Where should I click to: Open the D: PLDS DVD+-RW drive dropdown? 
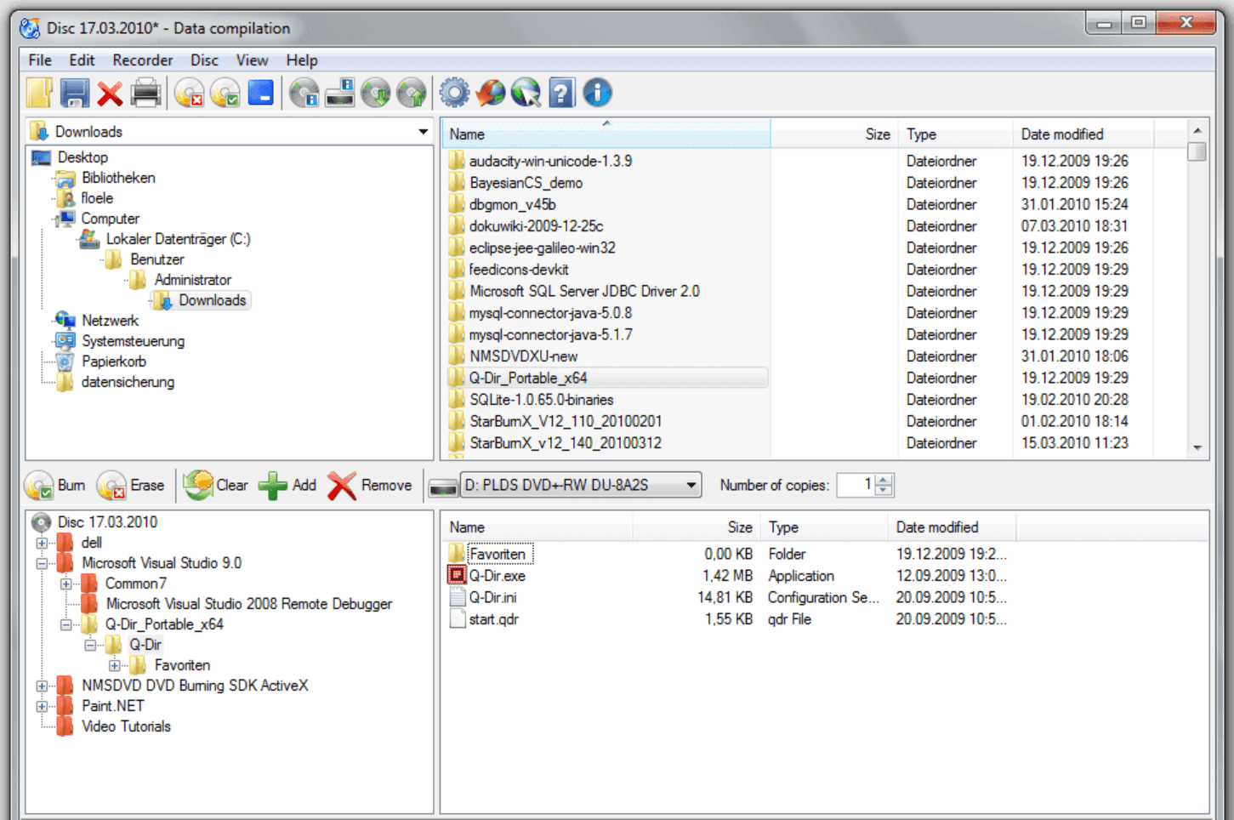(691, 486)
